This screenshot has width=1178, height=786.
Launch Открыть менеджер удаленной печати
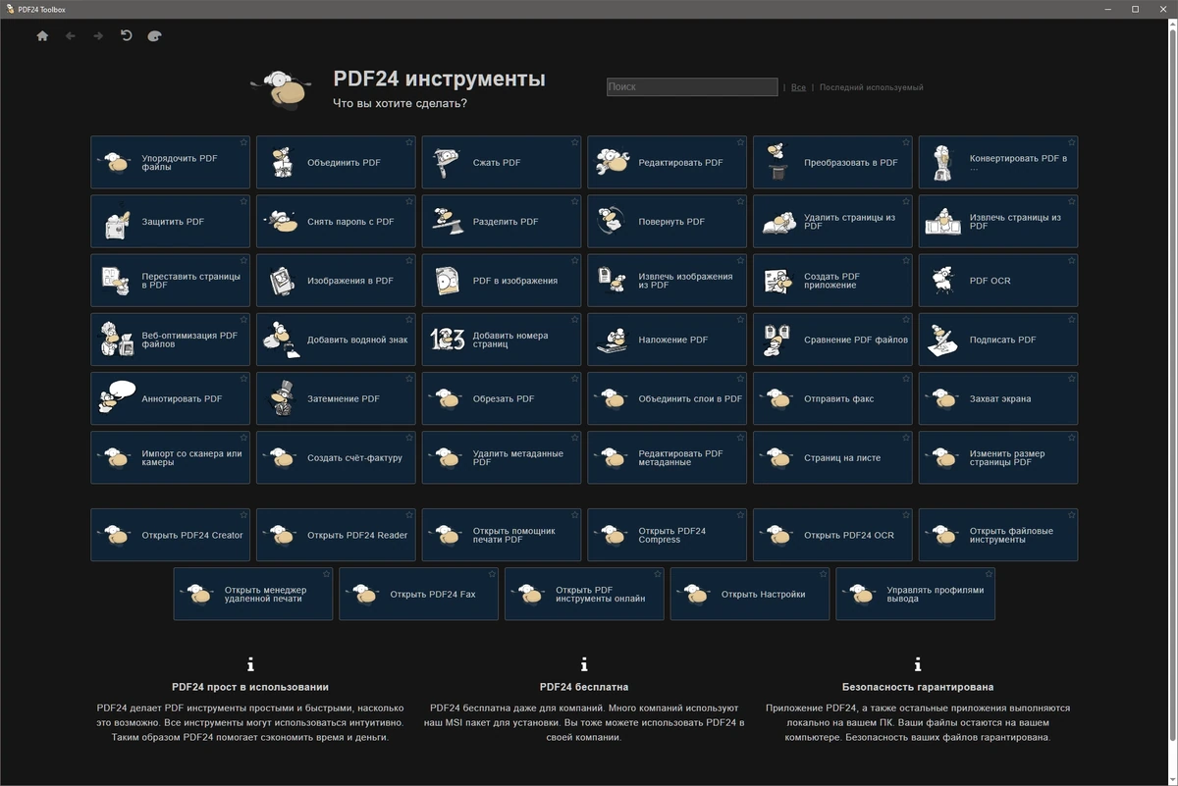(x=253, y=594)
